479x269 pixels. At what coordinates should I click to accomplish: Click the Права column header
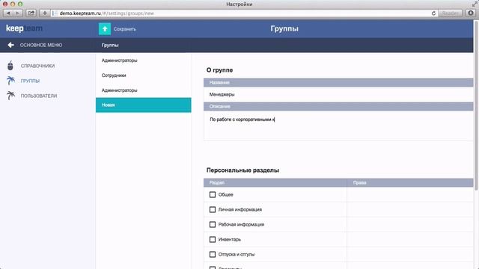click(x=359, y=182)
